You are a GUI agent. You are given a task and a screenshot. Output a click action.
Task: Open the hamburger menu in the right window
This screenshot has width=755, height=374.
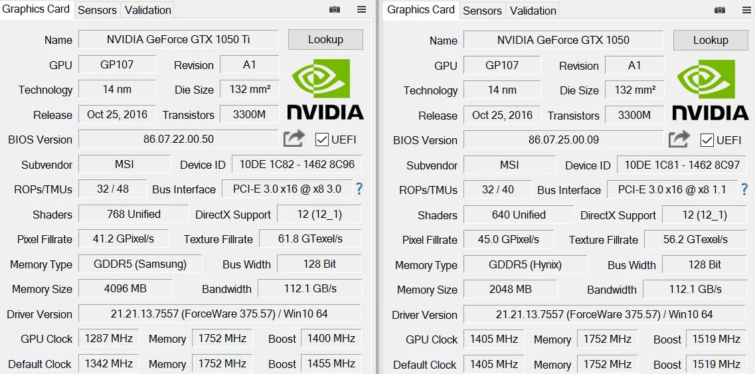coord(747,10)
